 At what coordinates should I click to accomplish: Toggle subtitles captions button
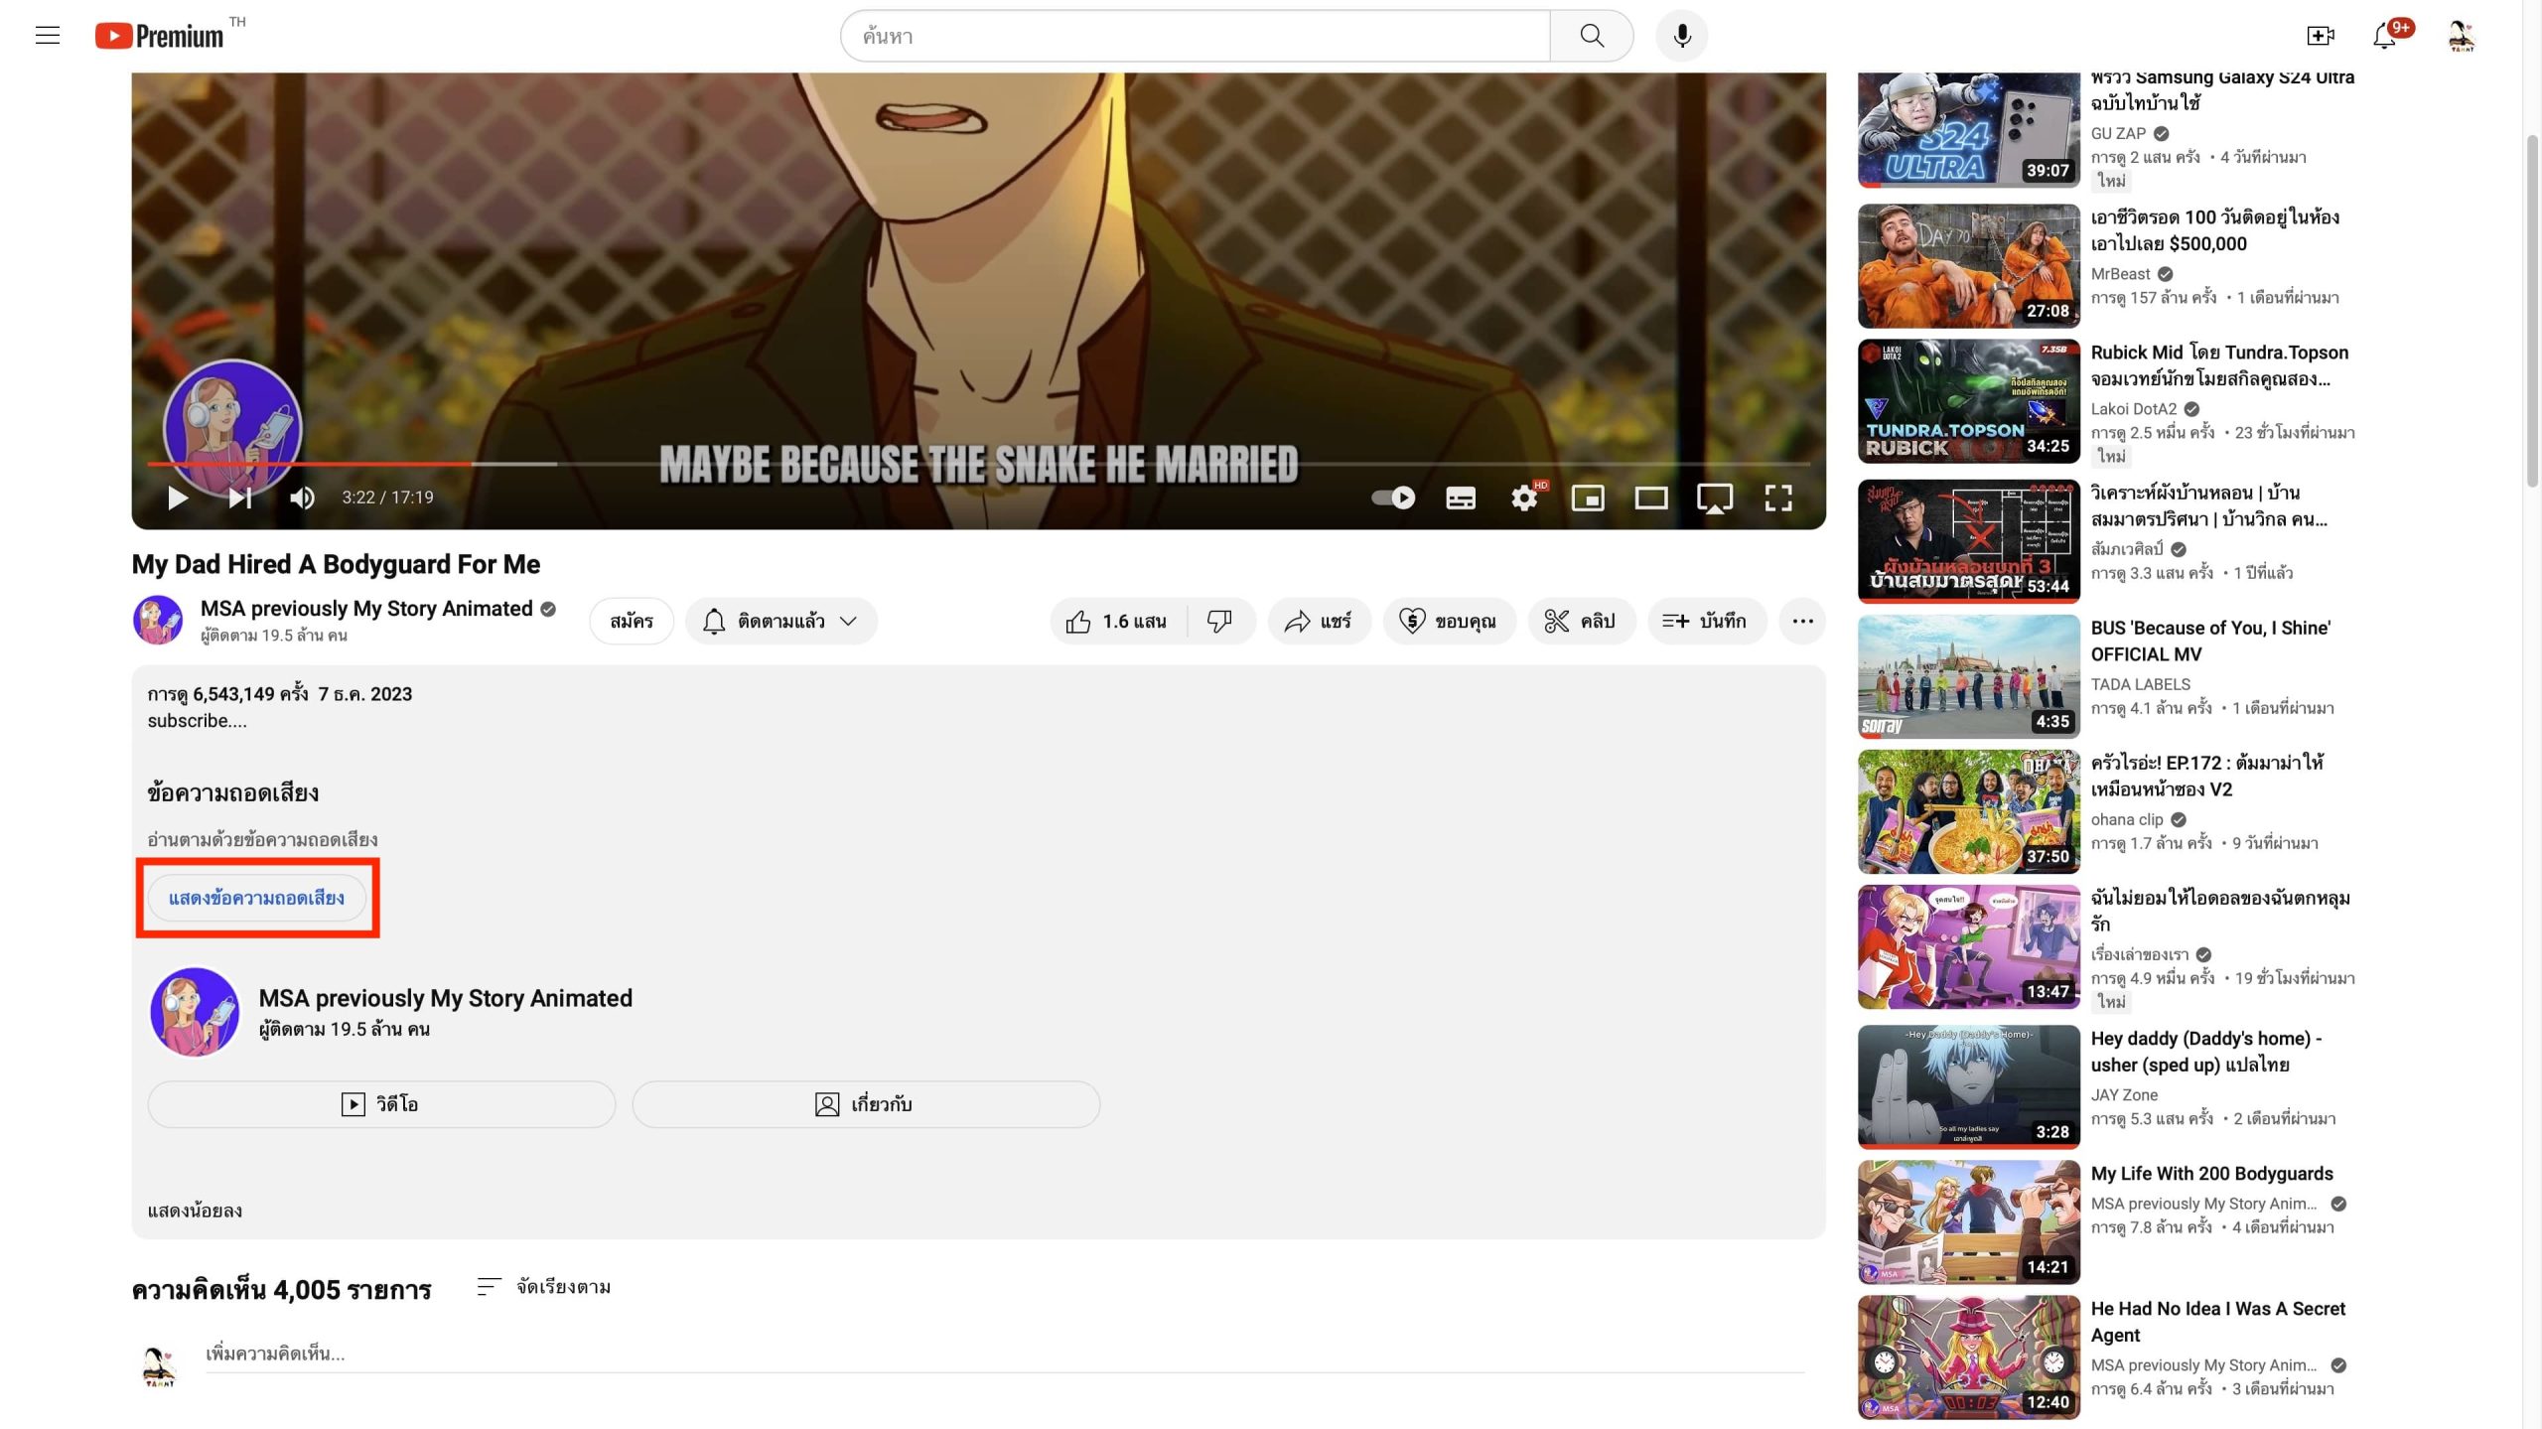pyautogui.click(x=1460, y=498)
